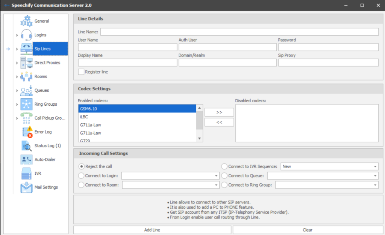Click the IVR server icon

pyautogui.click(x=26, y=173)
